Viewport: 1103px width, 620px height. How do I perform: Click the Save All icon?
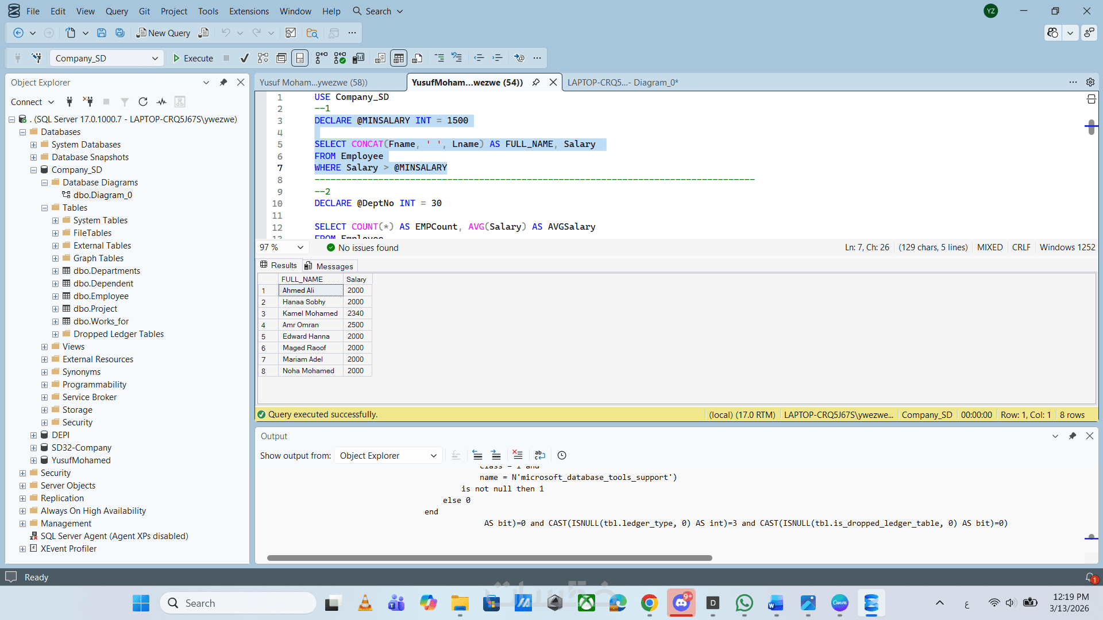pyautogui.click(x=120, y=33)
